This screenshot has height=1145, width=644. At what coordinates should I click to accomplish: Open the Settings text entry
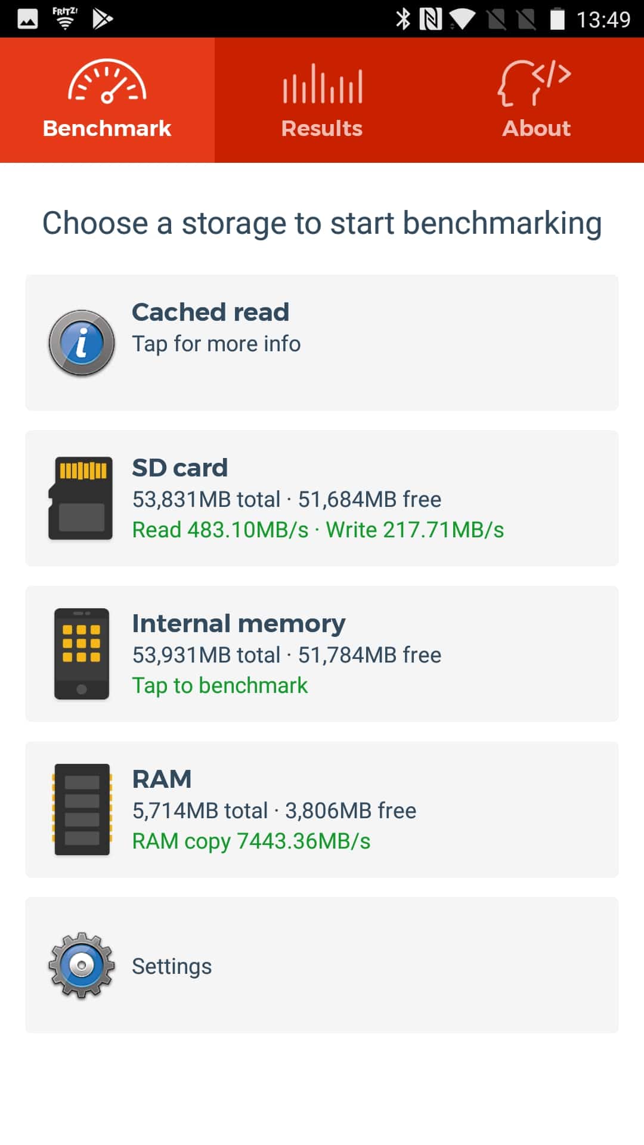(x=172, y=966)
